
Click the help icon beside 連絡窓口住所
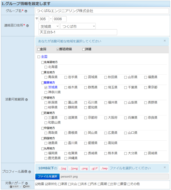pyautogui.click(x=27, y=26)
